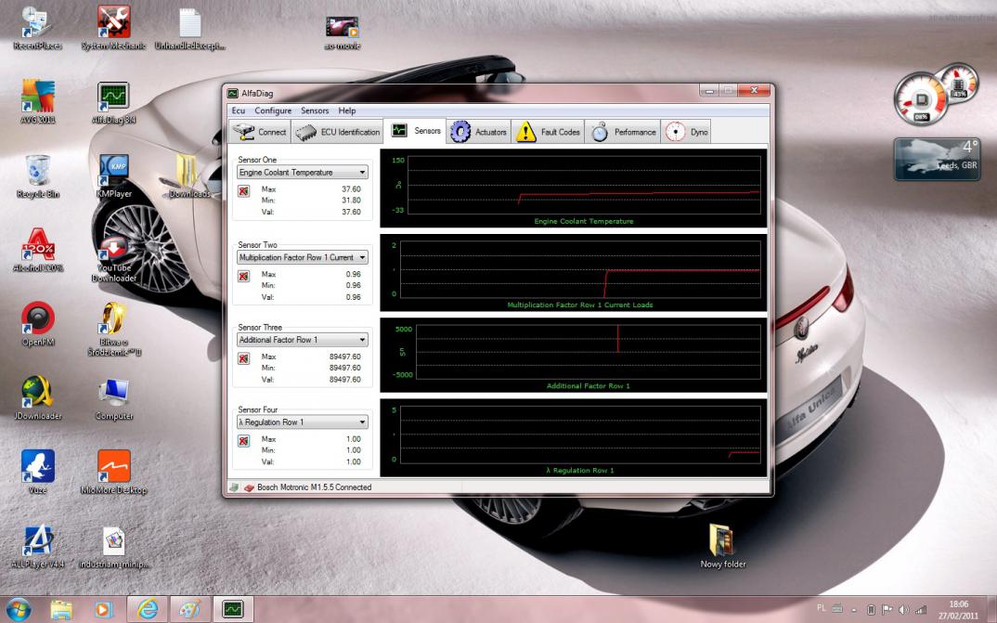Image resolution: width=997 pixels, height=623 pixels.
Task: Open the Downloads folder on desktop
Action: pos(188,176)
